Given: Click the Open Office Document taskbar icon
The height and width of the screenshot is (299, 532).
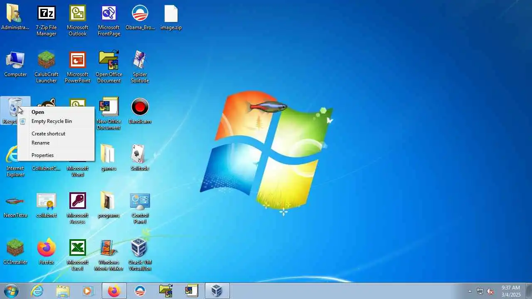Looking at the screenshot, I should tap(165, 291).
